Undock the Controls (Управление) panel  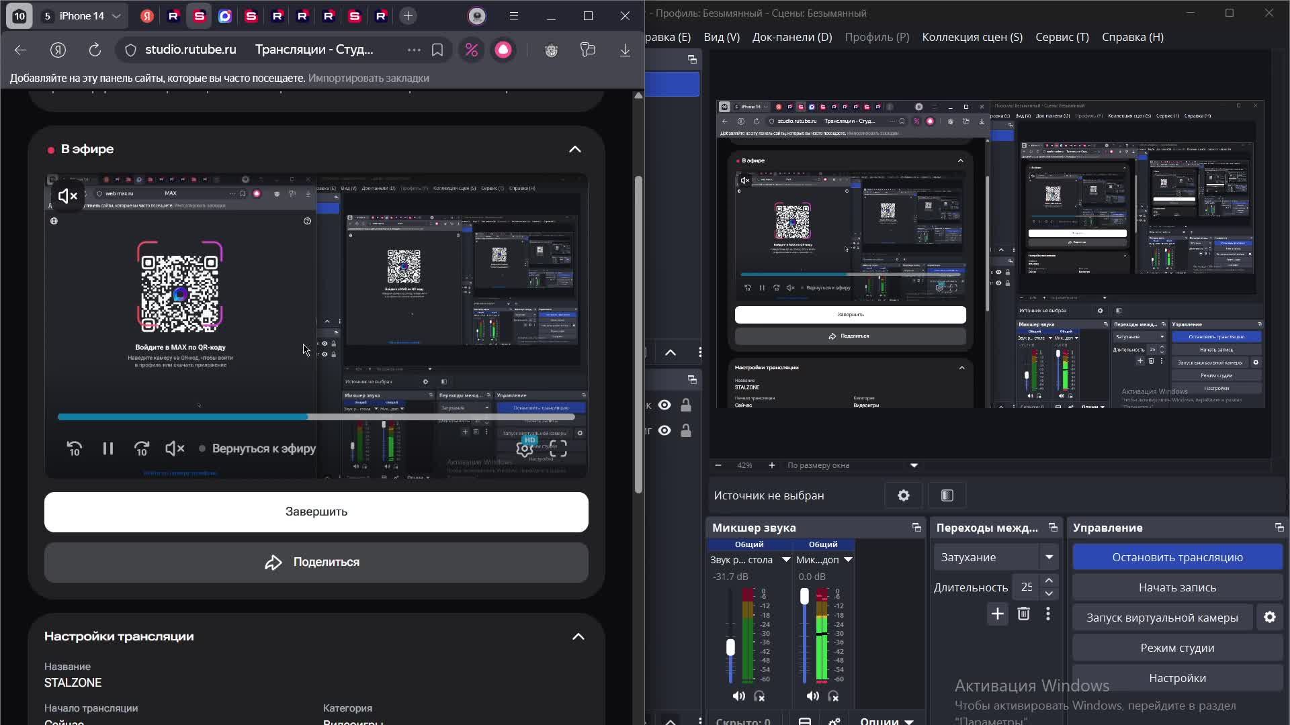pyautogui.click(x=1279, y=528)
